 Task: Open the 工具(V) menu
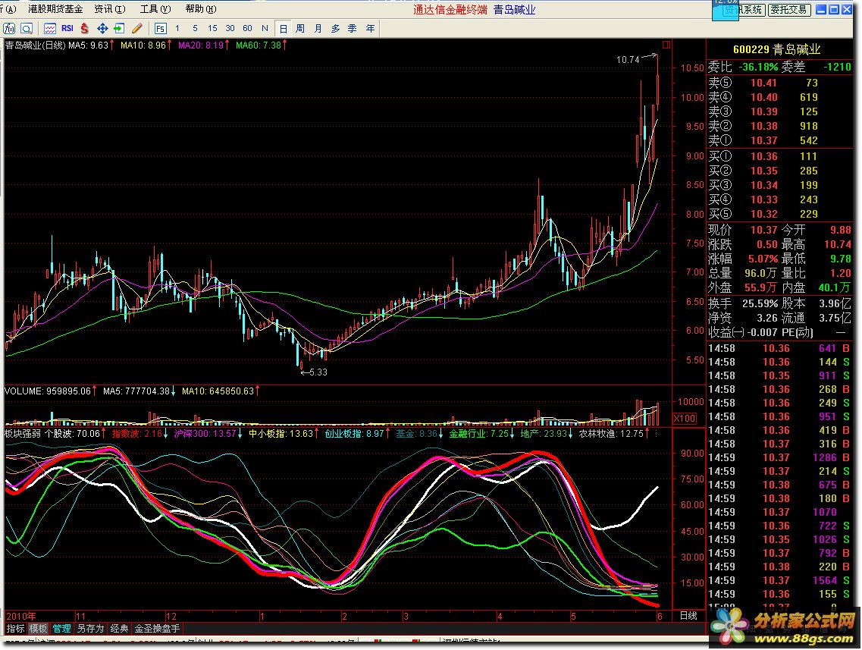[x=155, y=9]
